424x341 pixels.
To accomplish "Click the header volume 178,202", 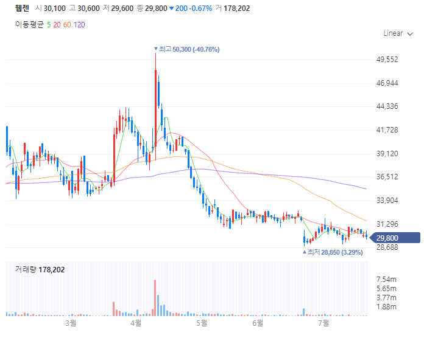I will click(236, 9).
